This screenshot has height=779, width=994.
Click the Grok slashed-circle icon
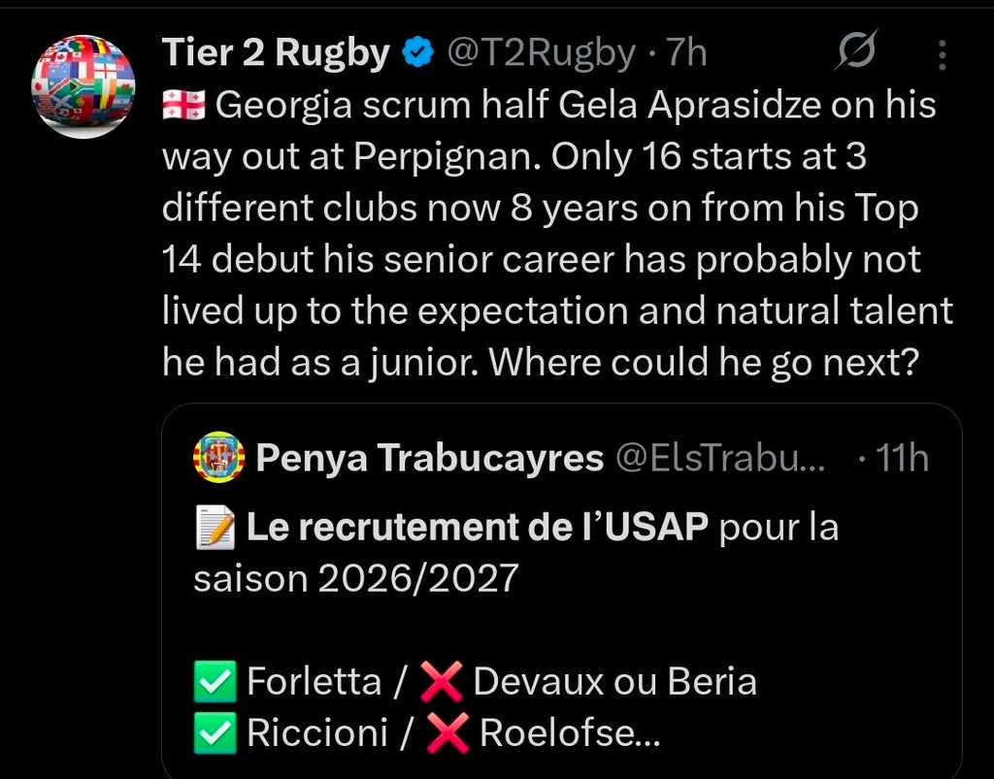click(x=856, y=51)
